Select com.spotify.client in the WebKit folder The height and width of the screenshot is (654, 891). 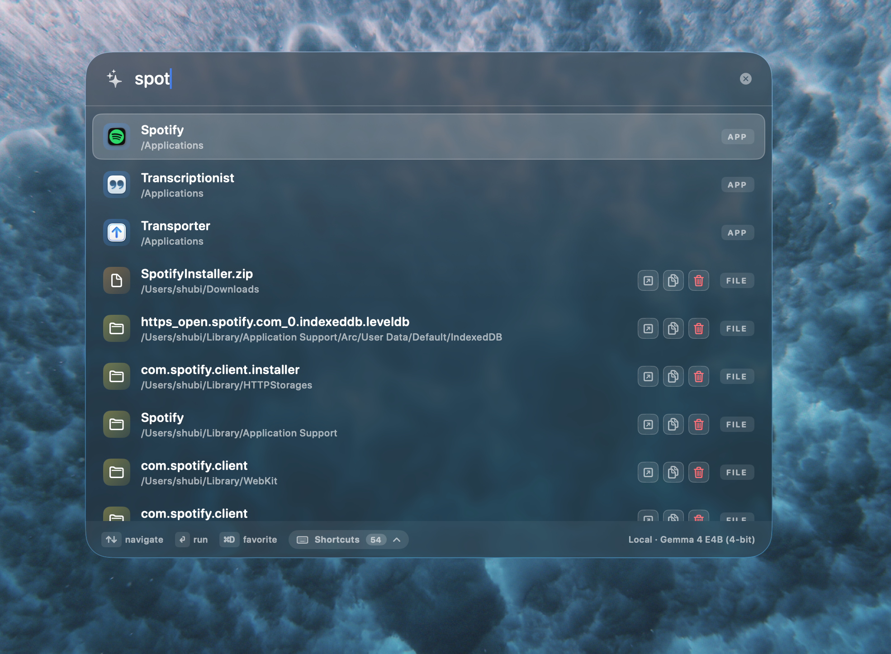[428, 472]
